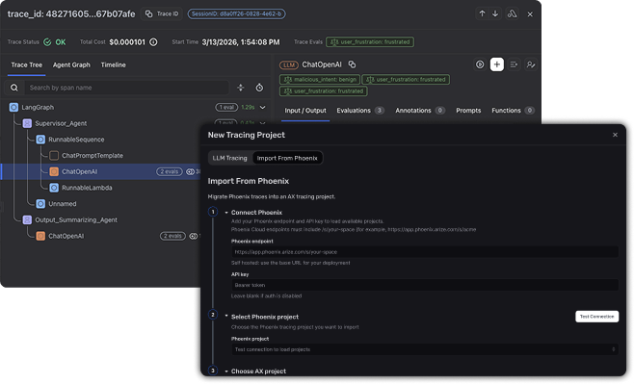Go to next trace with down arrow
This screenshot has width=634, height=384.
[495, 13]
